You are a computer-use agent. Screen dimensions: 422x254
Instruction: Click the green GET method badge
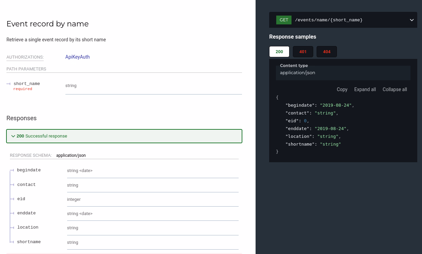pyautogui.click(x=284, y=20)
